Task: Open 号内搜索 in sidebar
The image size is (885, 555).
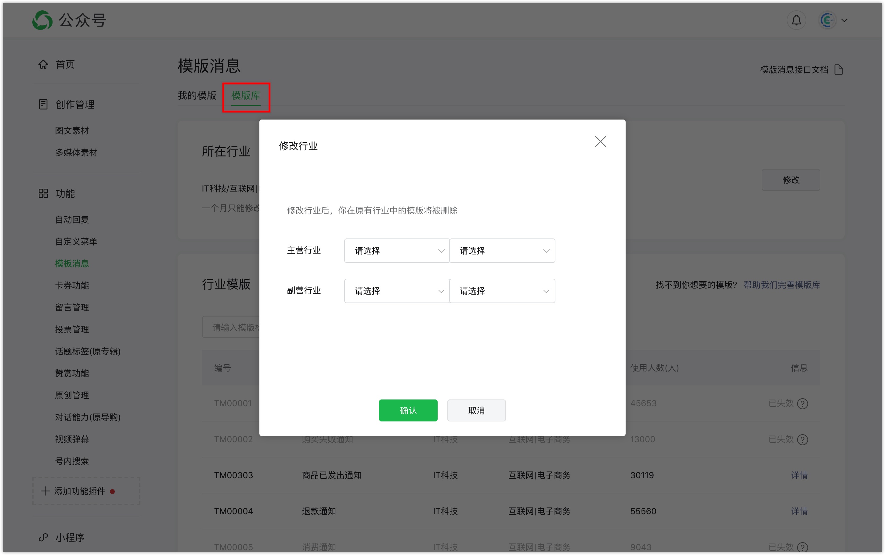Action: [x=72, y=461]
